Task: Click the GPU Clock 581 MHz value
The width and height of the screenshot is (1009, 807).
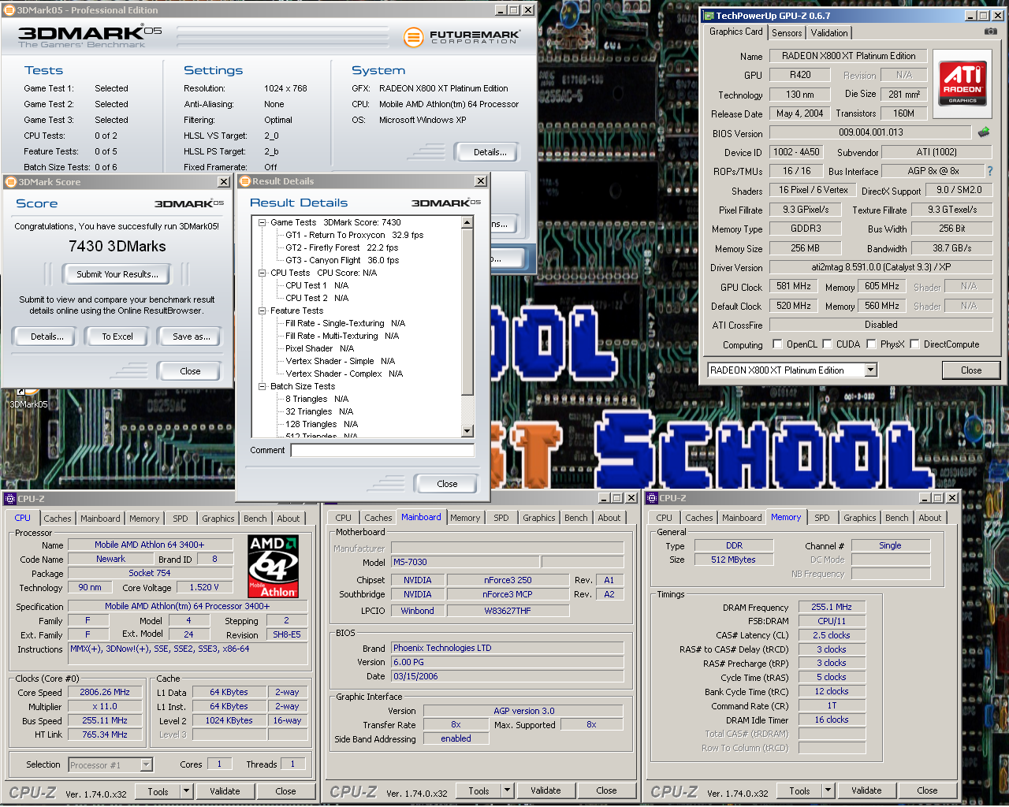Action: pyautogui.click(x=793, y=287)
